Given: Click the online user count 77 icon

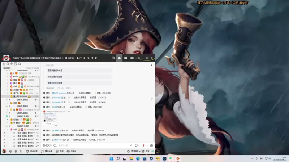Looking at the screenshot, I should [x=78, y=58].
